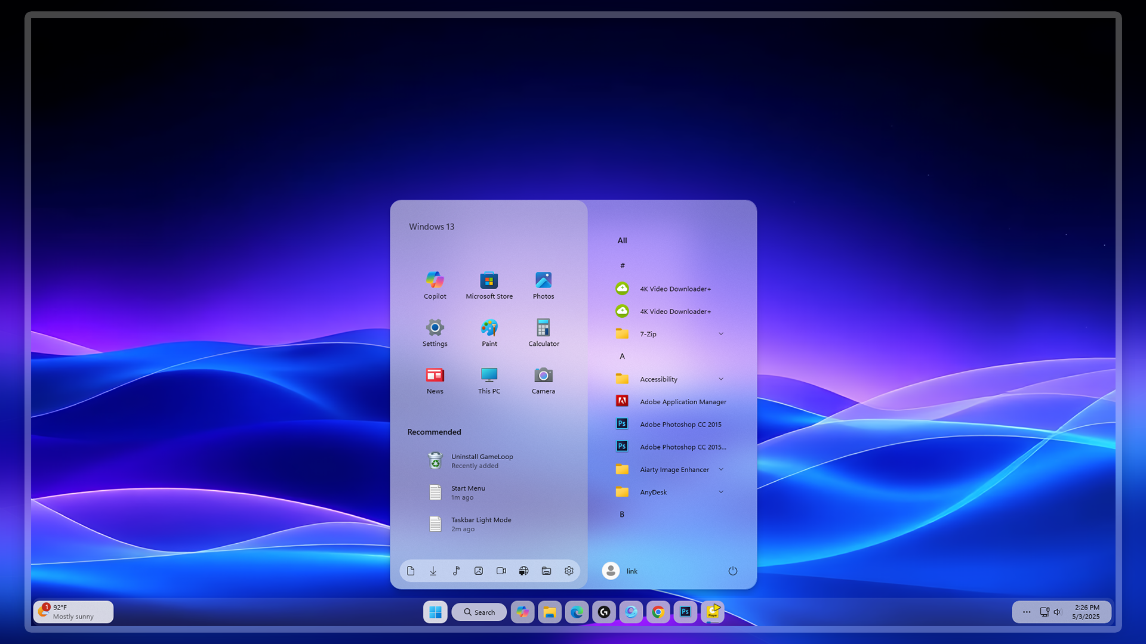Open Photoshop from the taskbar

pos(685,612)
